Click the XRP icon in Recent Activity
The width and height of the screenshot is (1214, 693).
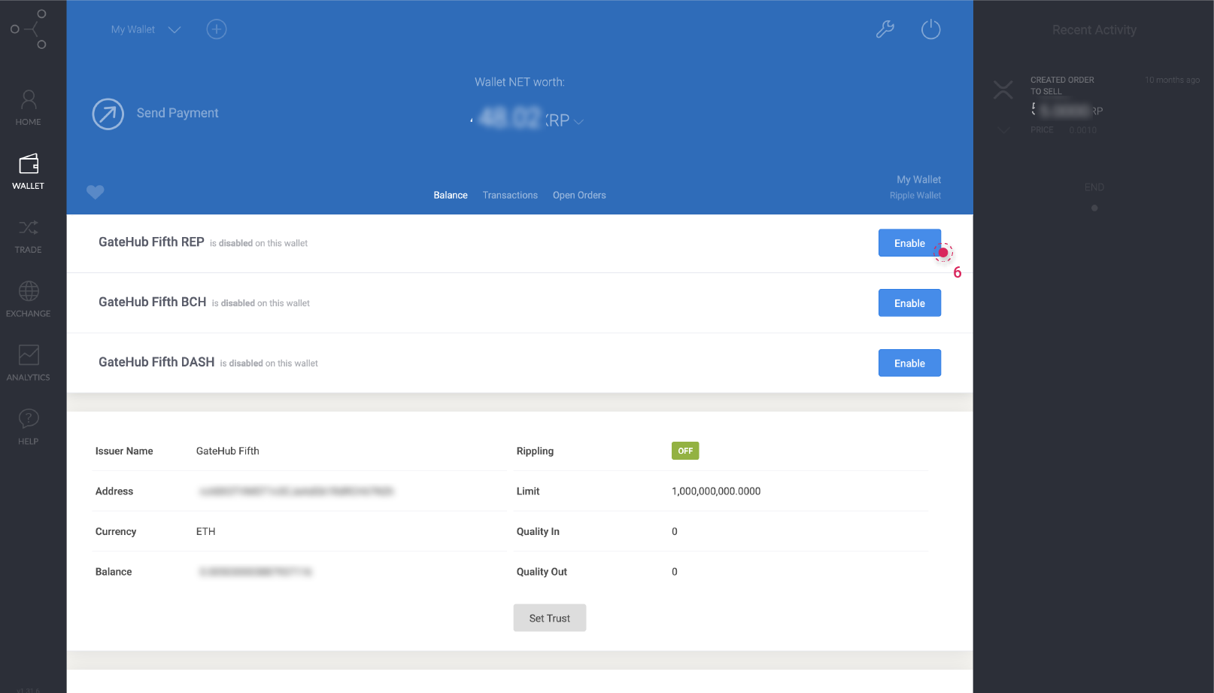(x=1003, y=90)
